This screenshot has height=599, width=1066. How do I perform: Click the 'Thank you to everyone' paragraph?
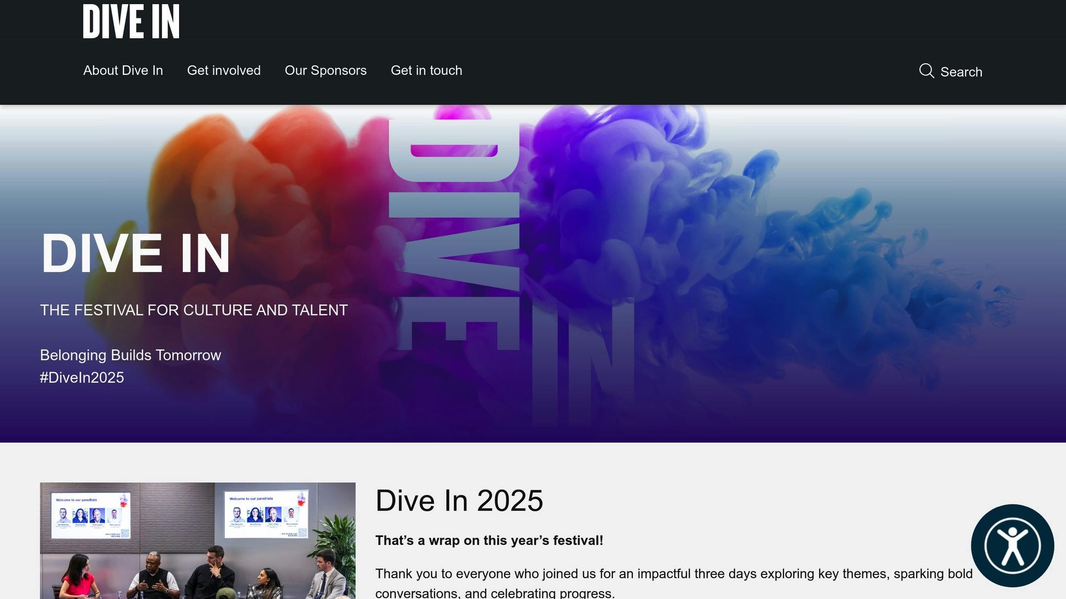(674, 583)
